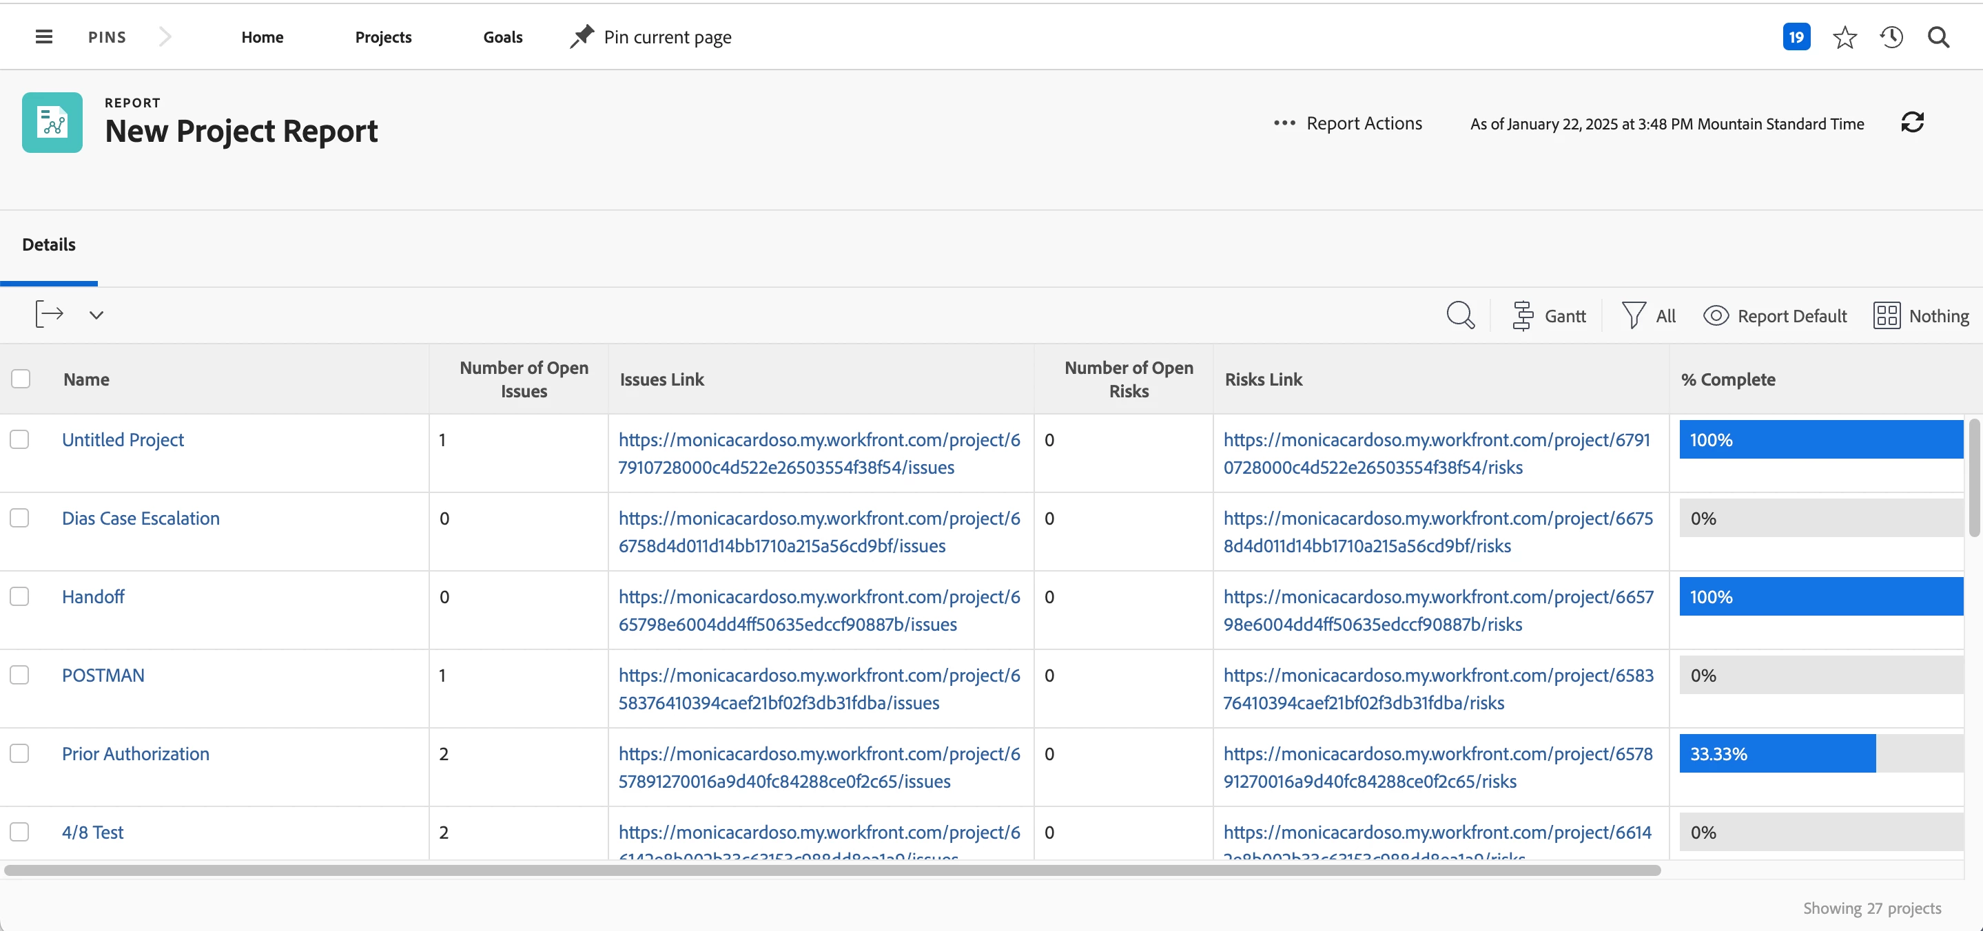Check the Untitled Project row checkbox
Image resolution: width=1983 pixels, height=931 pixels.
(x=20, y=439)
